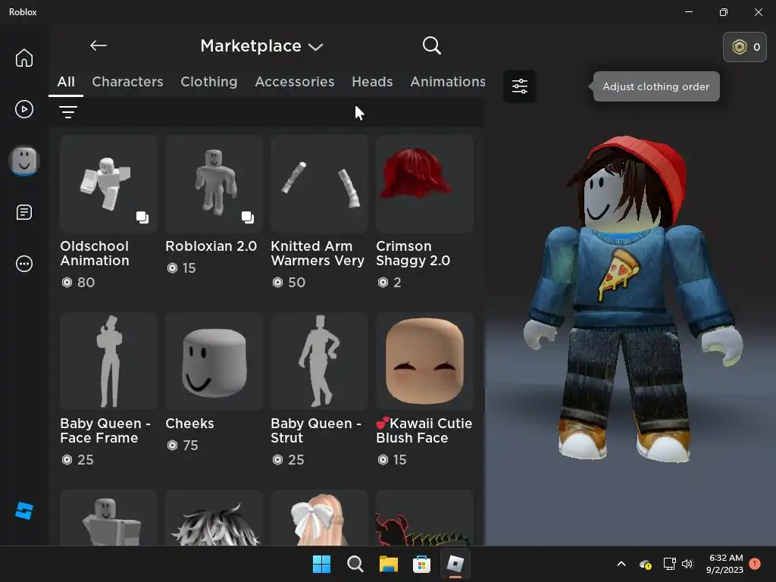
Task: Open the More options ellipsis icon
Action: pyautogui.click(x=23, y=264)
